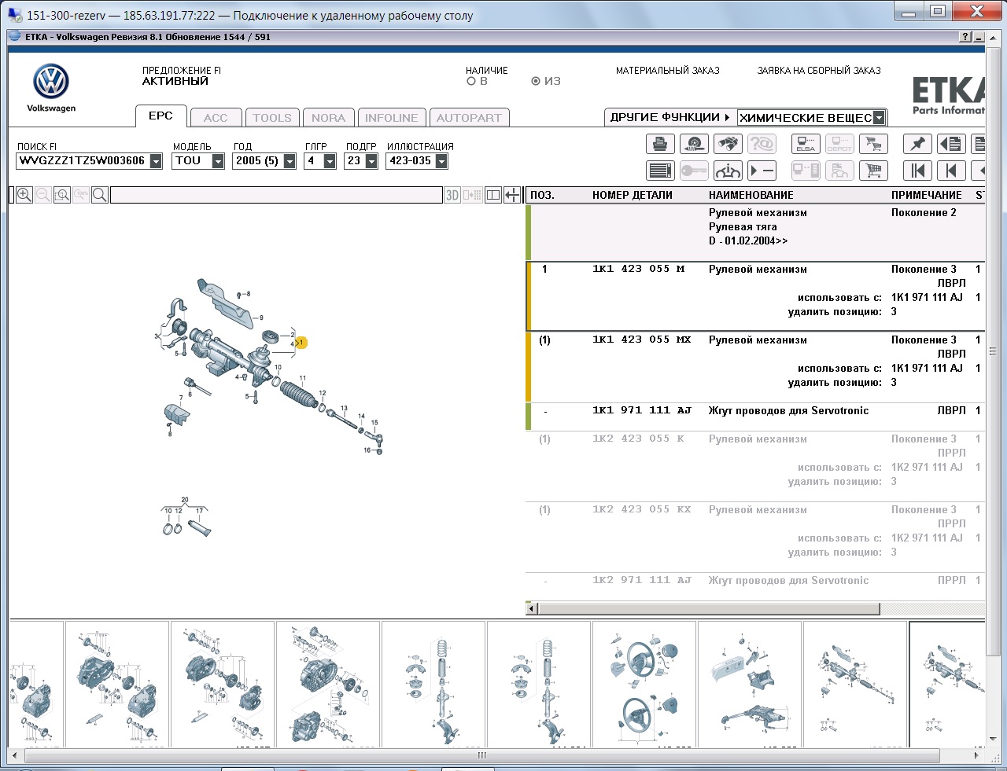Click the yellow hotspot marker on part 1
The image size is (1007, 771).
[301, 343]
